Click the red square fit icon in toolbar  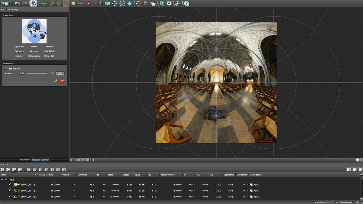coord(66,3)
